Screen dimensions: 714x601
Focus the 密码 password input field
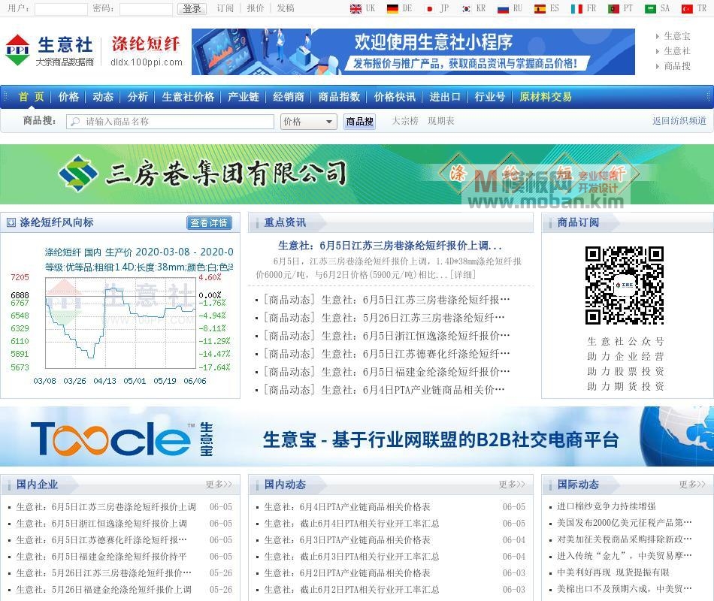tap(146, 9)
